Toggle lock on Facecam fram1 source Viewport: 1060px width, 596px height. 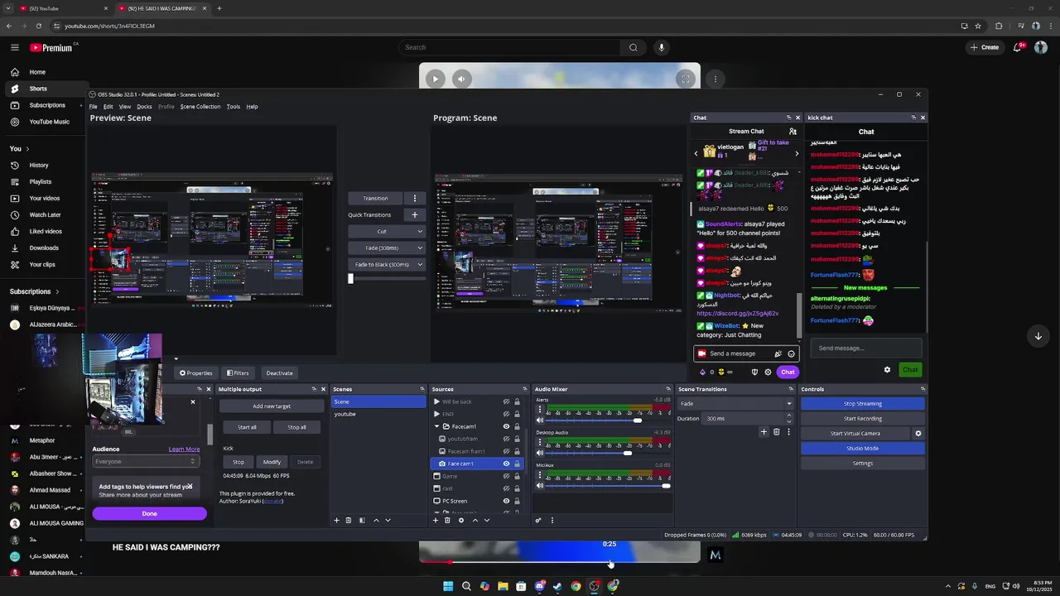coord(517,451)
